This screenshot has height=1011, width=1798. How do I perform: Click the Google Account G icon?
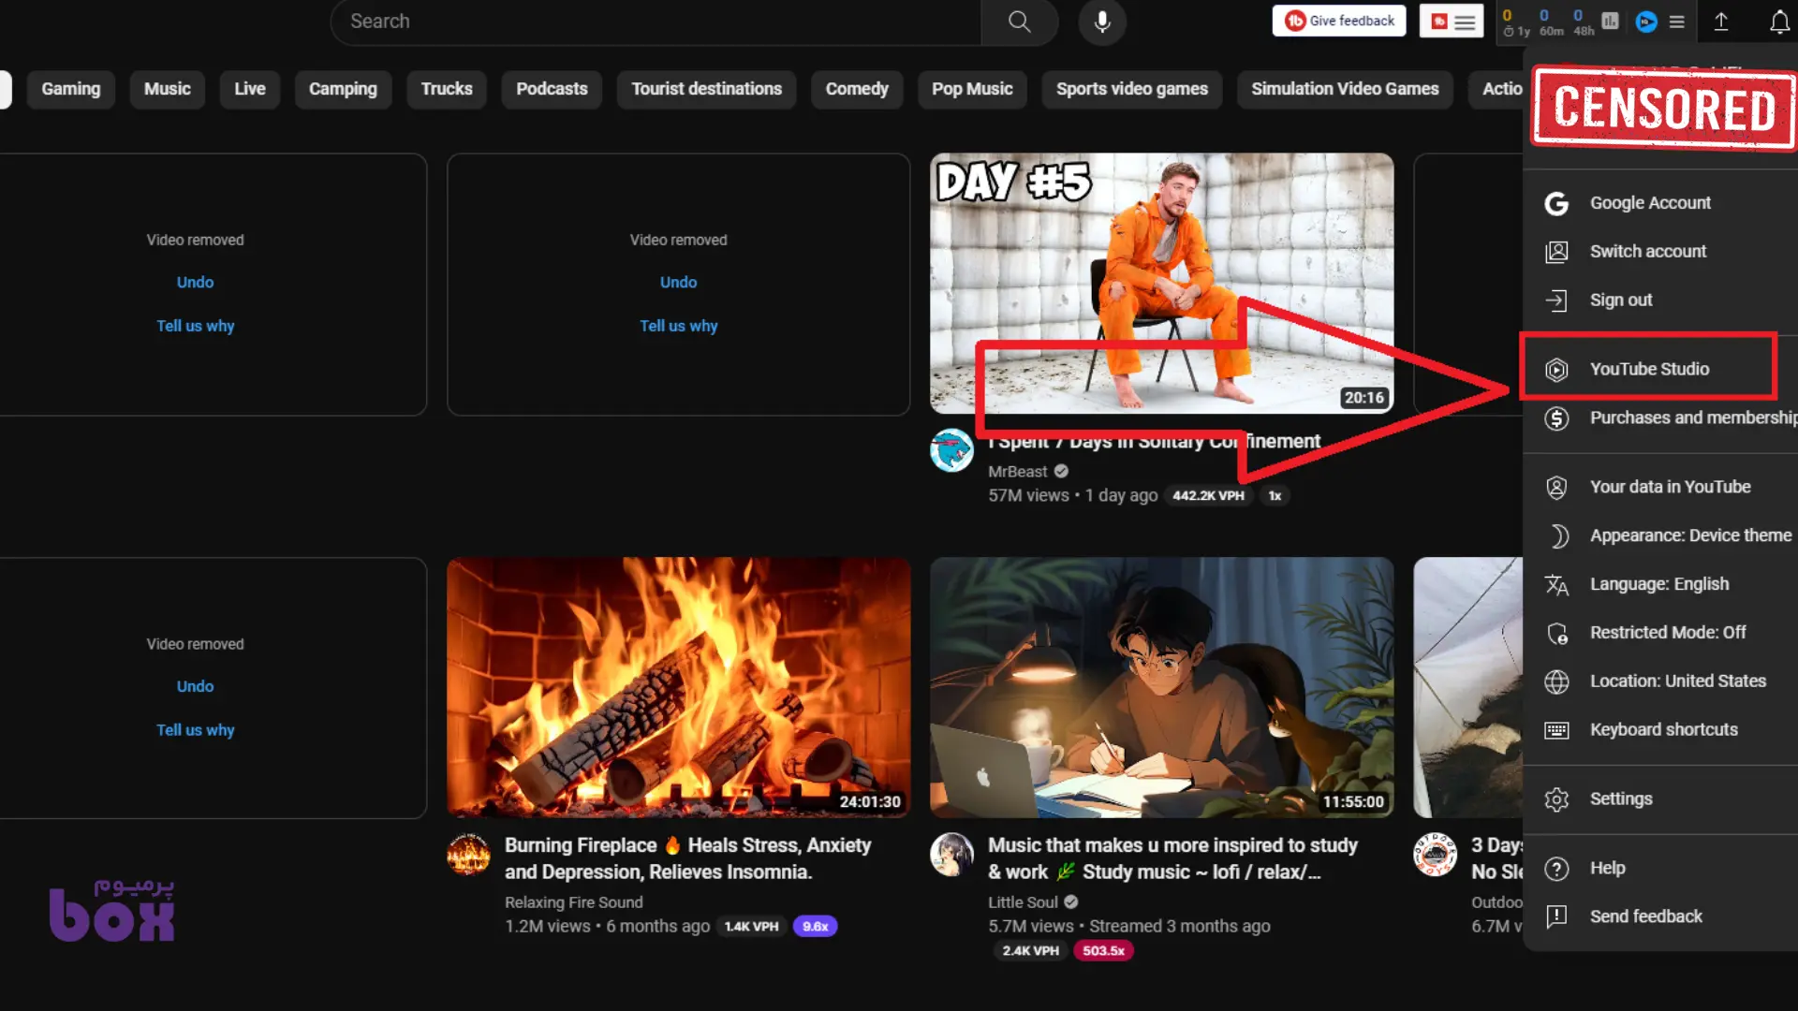click(1556, 203)
